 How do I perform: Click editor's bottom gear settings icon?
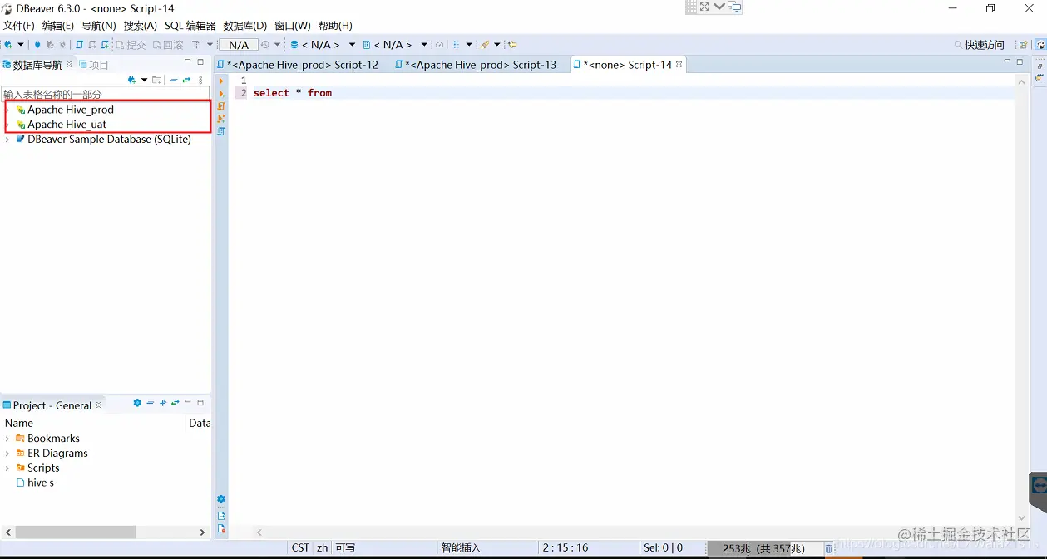221,499
